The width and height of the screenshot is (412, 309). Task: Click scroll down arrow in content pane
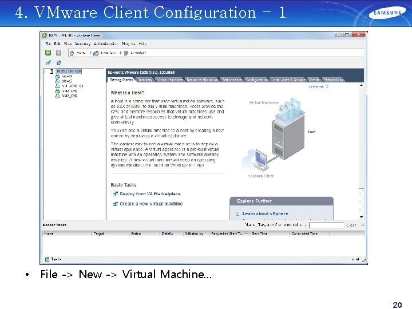pos(361,217)
